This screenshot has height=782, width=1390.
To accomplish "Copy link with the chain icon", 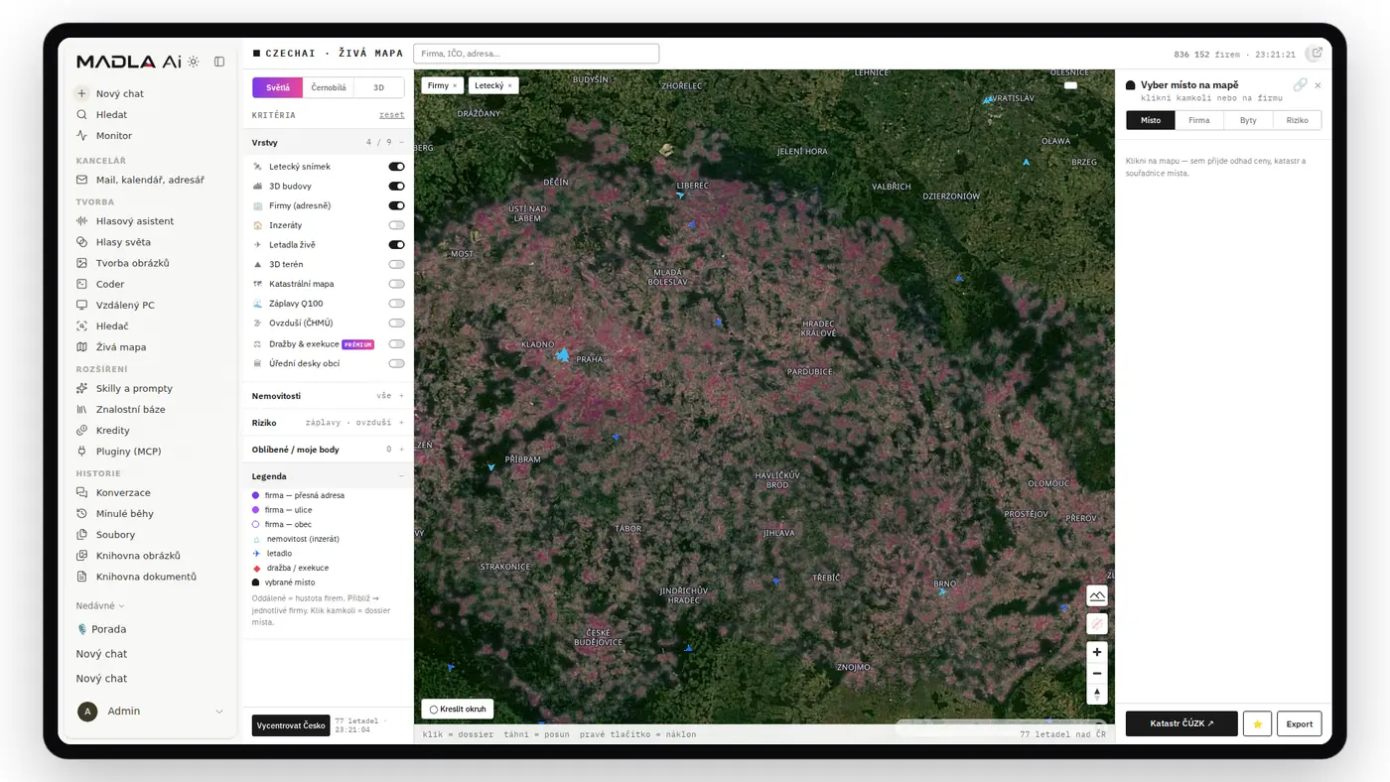I will coord(1300,85).
